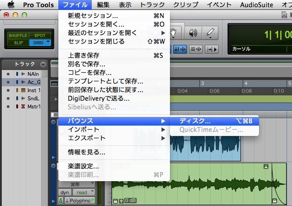Select the Pencil tool

tap(210, 33)
